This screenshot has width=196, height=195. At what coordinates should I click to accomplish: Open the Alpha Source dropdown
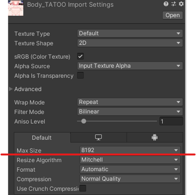130,66
